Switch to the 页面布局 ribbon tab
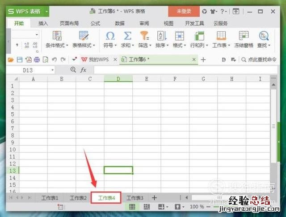 [69, 23]
